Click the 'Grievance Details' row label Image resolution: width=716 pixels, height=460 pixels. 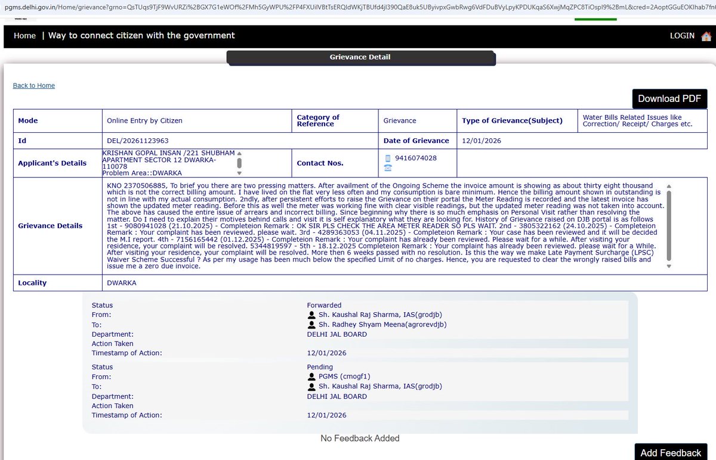pyautogui.click(x=50, y=226)
